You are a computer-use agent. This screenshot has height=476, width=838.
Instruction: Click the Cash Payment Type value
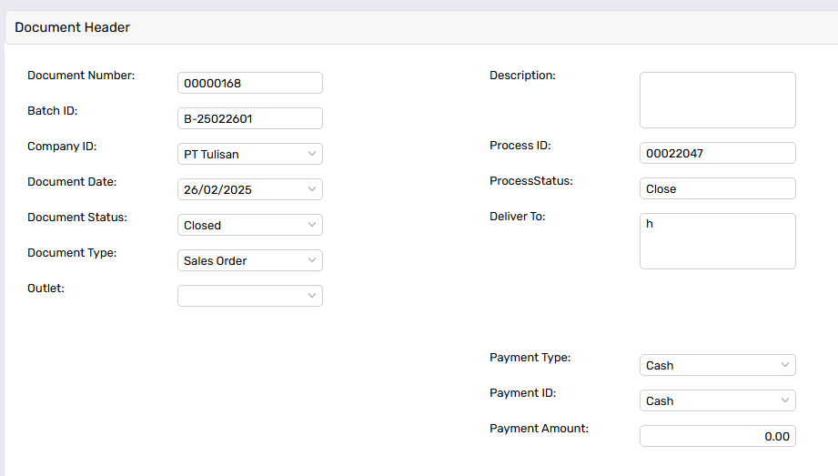pyautogui.click(x=660, y=366)
